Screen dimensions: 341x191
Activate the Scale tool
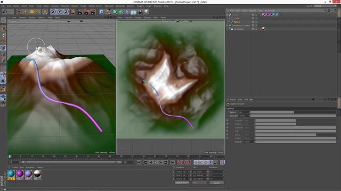click(32, 12)
